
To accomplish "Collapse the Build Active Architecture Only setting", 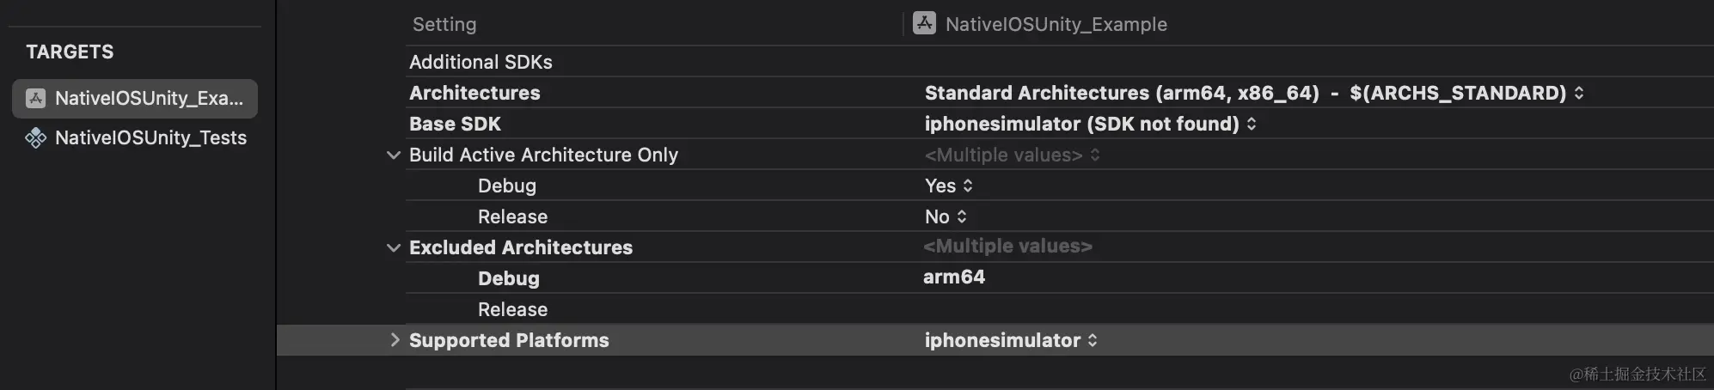I will coord(394,155).
